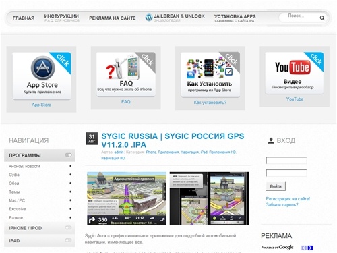Screen dimensions: 337x253
Task: Click the РЕКЛАМА sidebar heading
Action: [x=276, y=235]
